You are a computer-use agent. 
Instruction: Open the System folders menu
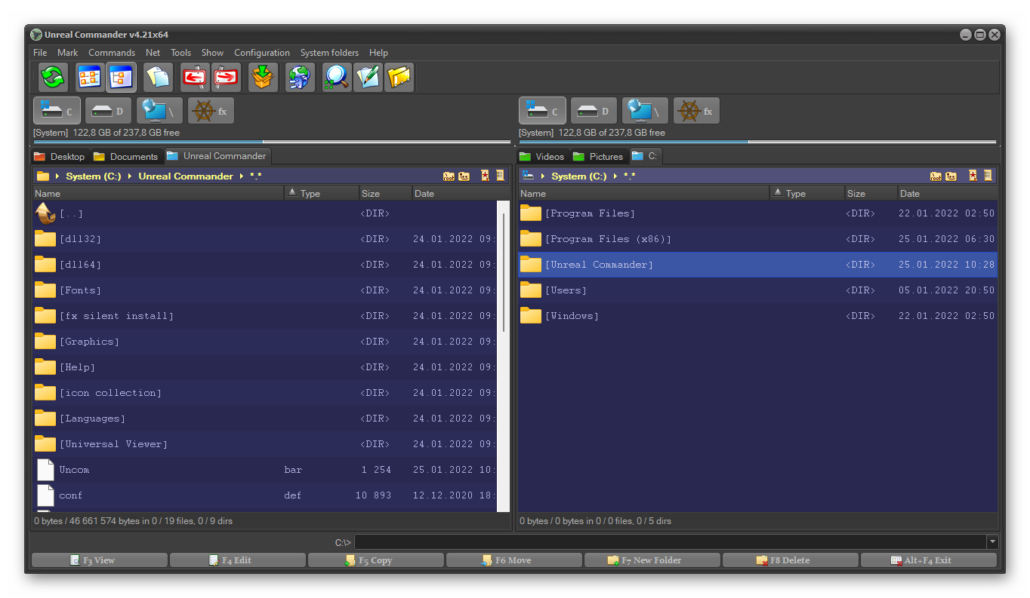(x=329, y=53)
